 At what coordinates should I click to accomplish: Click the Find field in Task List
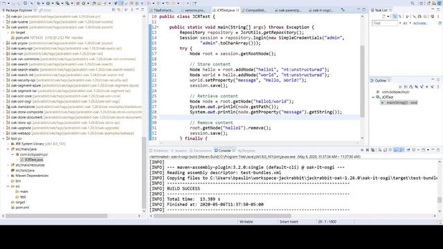pyautogui.click(x=385, y=23)
